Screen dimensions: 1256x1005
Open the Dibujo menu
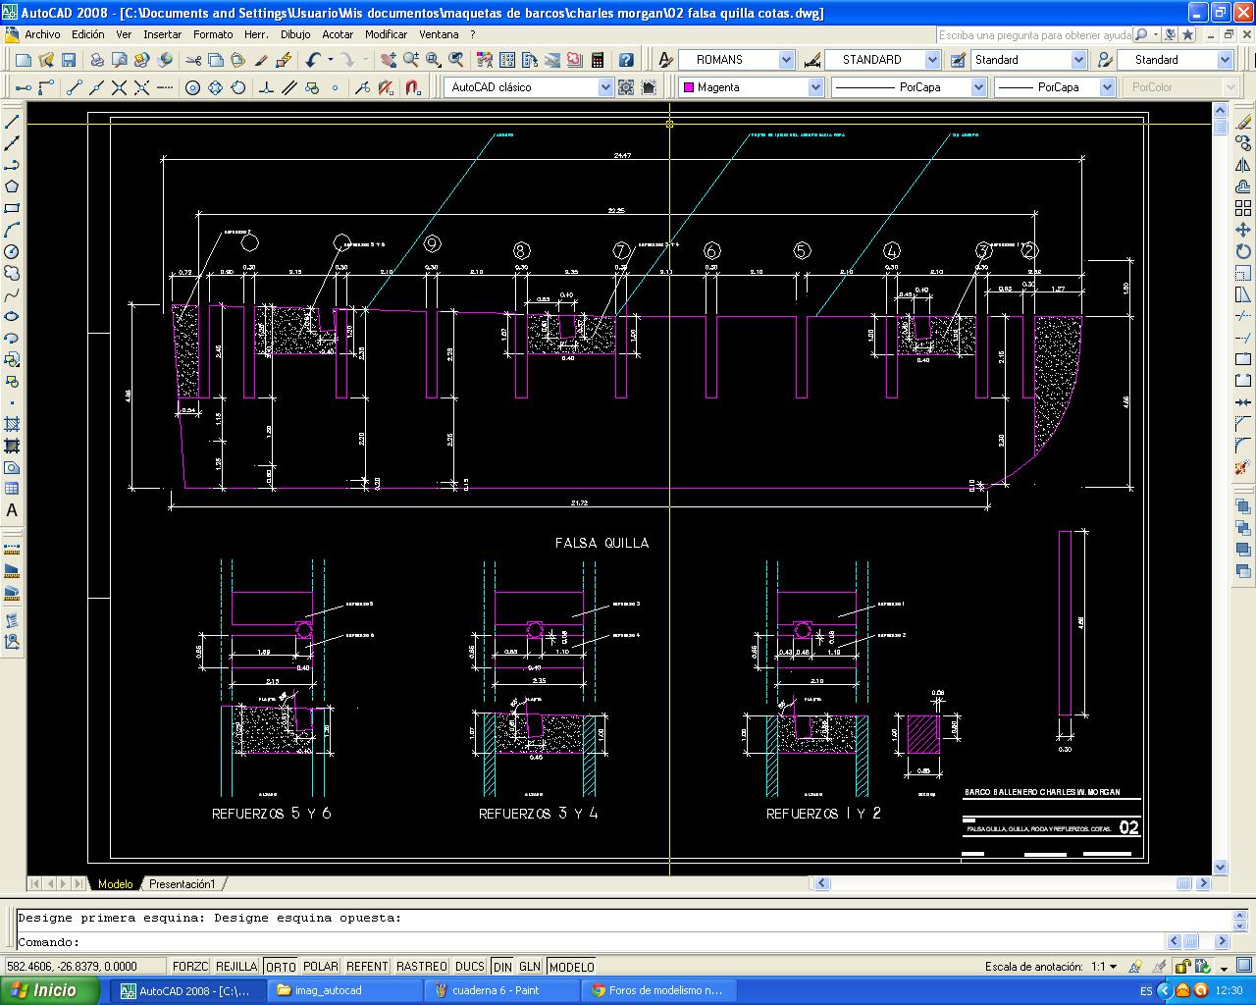(x=295, y=34)
